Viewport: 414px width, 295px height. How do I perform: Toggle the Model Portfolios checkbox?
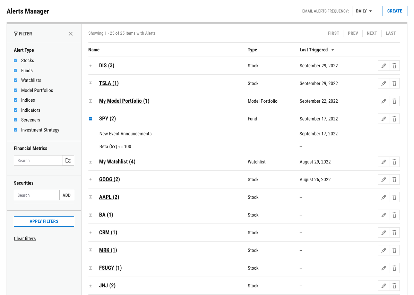(x=16, y=90)
